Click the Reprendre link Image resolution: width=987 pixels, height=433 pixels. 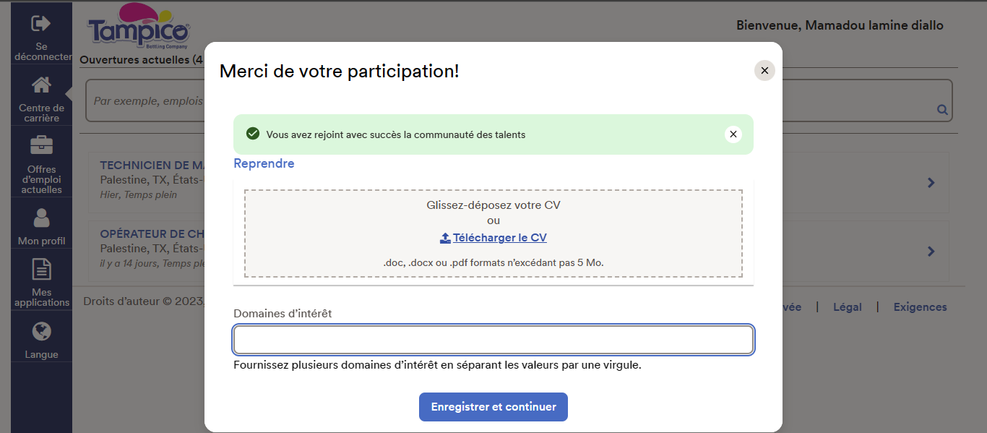264,163
